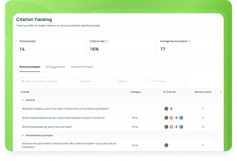Click the ChatGPT icon in the best hotels row

coord(166,145)
